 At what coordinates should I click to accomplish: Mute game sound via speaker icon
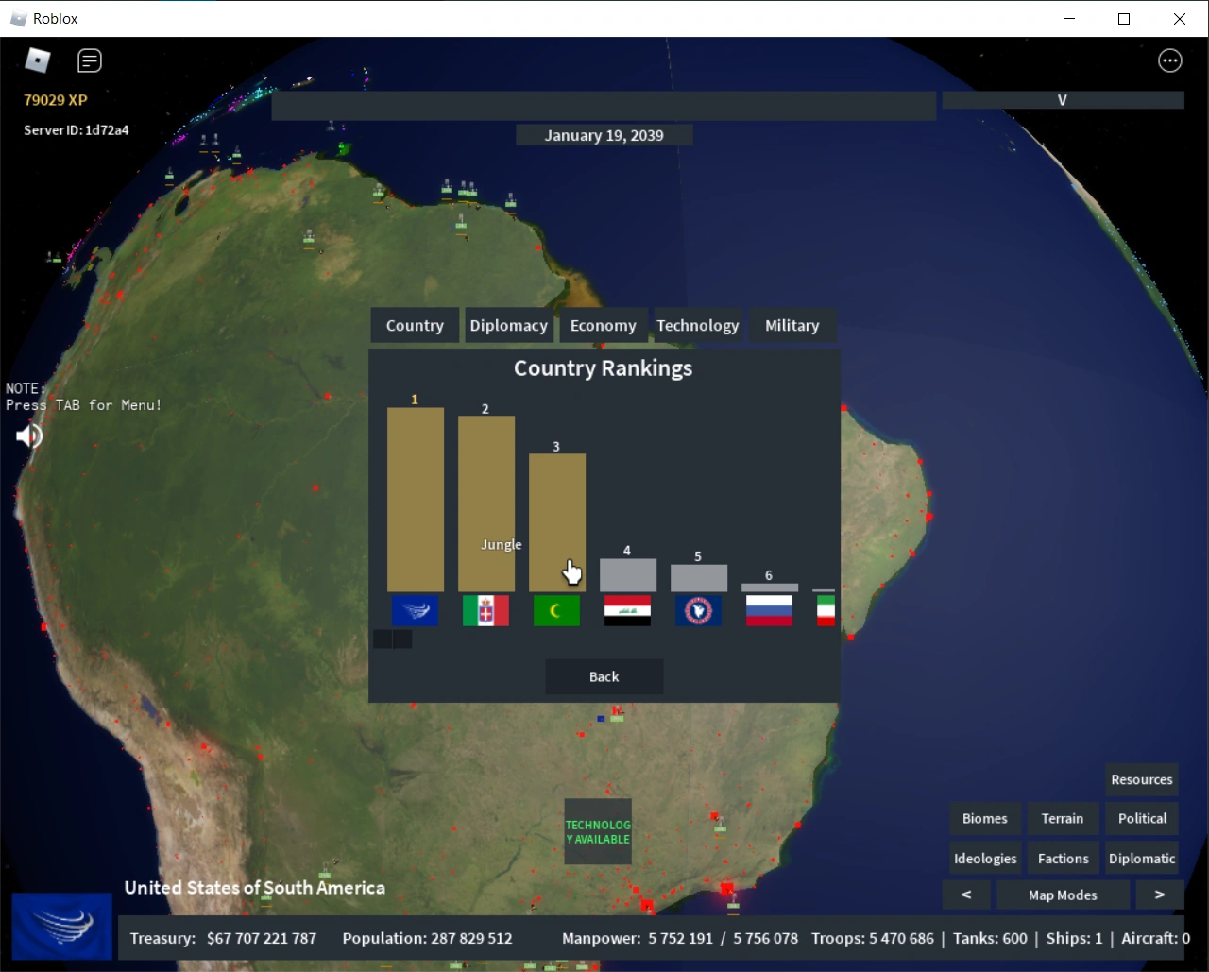[29, 435]
